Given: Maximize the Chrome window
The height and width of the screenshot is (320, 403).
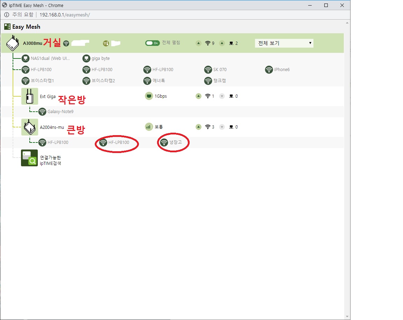Looking at the screenshot, I should [326, 5].
